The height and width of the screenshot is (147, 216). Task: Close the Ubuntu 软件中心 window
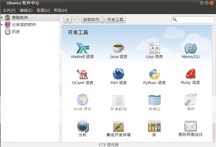[x=212, y=3]
